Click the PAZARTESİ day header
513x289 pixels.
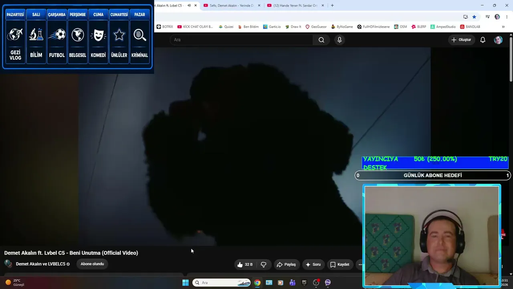(x=15, y=14)
